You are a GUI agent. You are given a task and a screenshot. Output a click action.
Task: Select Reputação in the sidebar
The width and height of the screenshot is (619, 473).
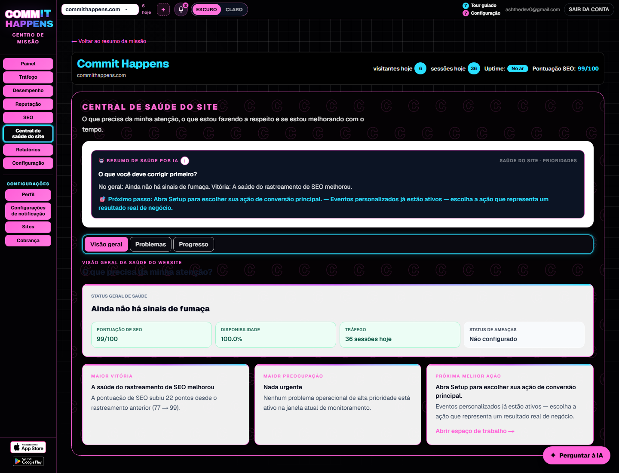point(28,104)
